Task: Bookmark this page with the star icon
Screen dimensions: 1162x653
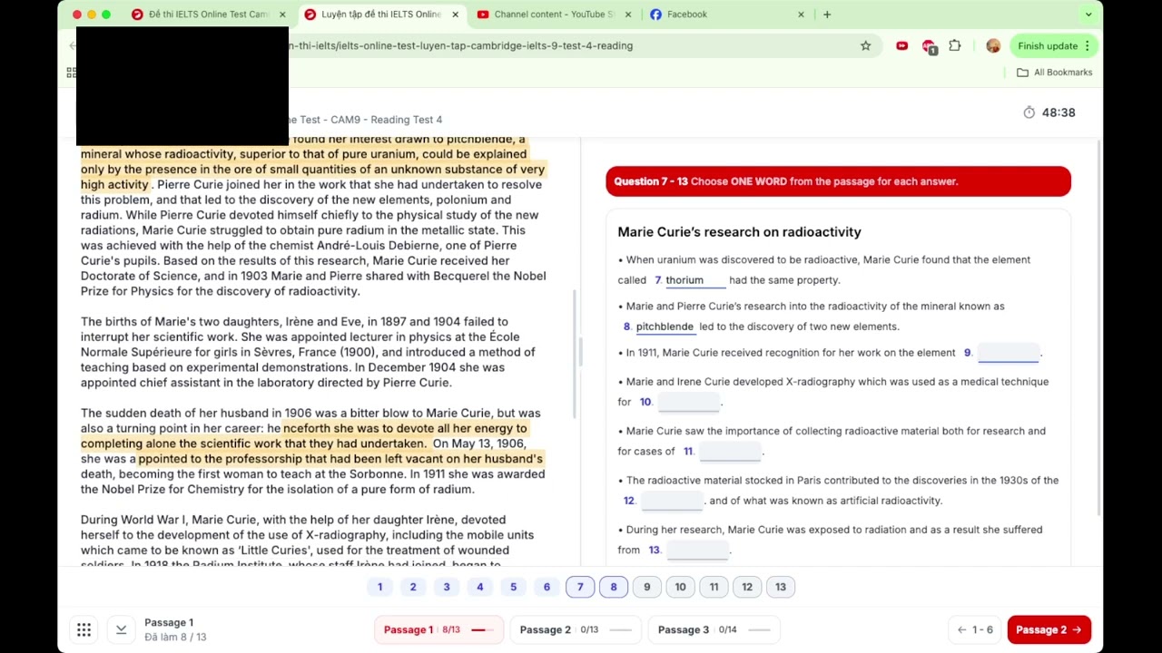Action: (865, 45)
